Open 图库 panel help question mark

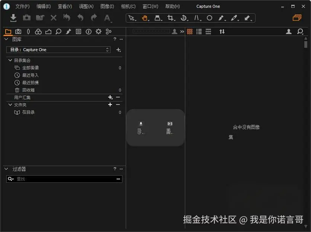(115, 39)
